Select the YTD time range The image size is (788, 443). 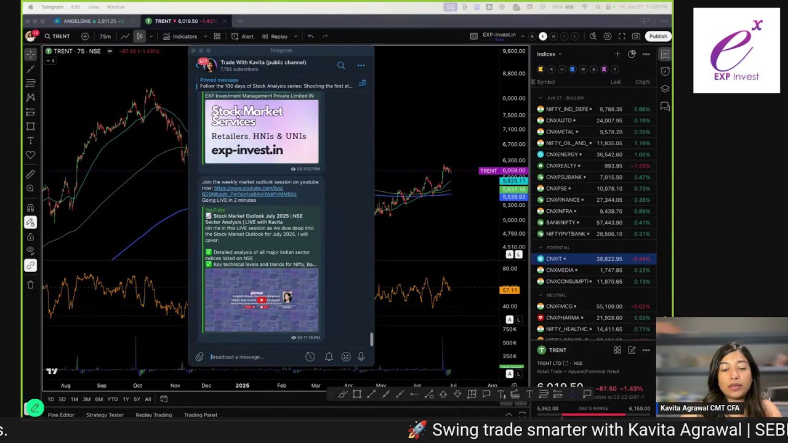pyautogui.click(x=113, y=399)
